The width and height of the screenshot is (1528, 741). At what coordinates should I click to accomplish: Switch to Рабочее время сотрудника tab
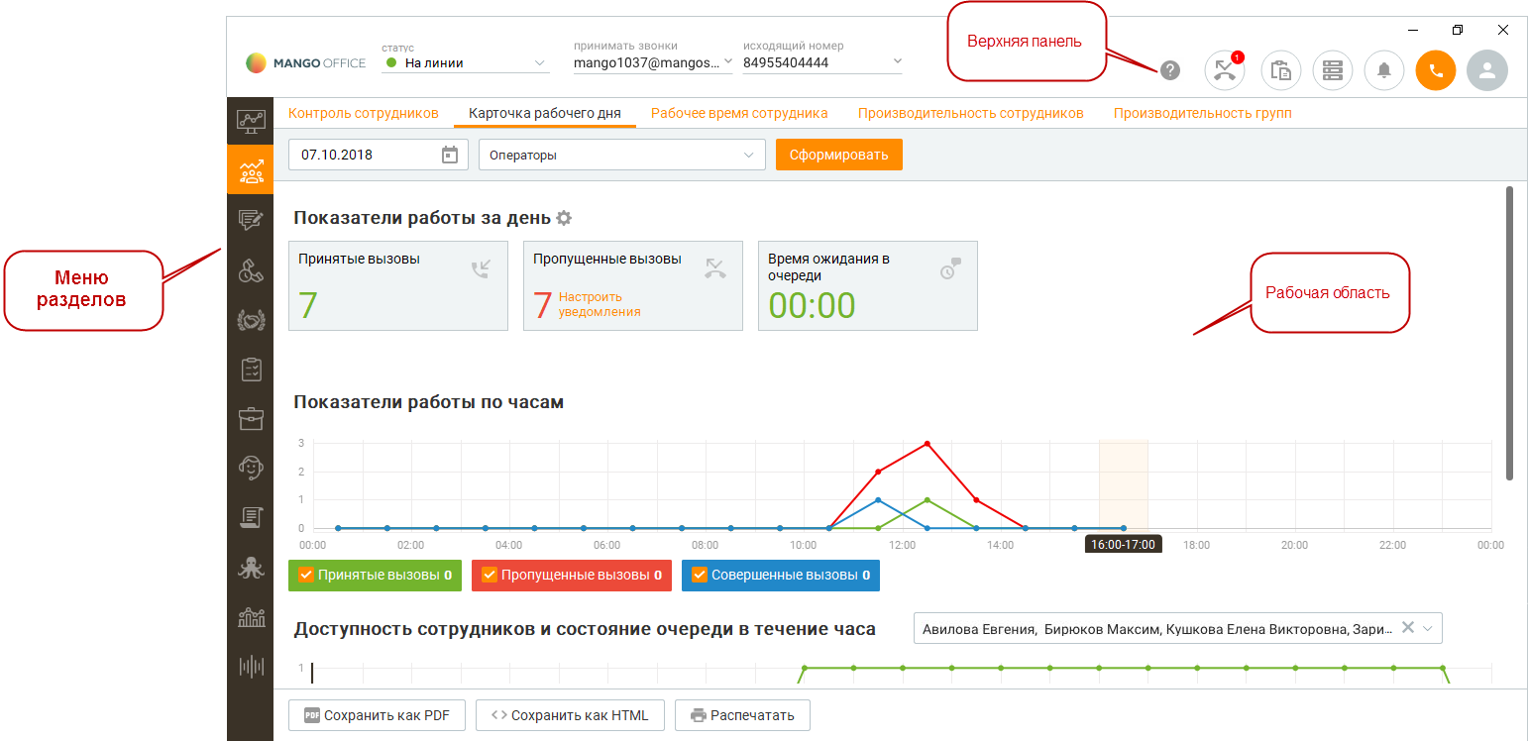(739, 113)
